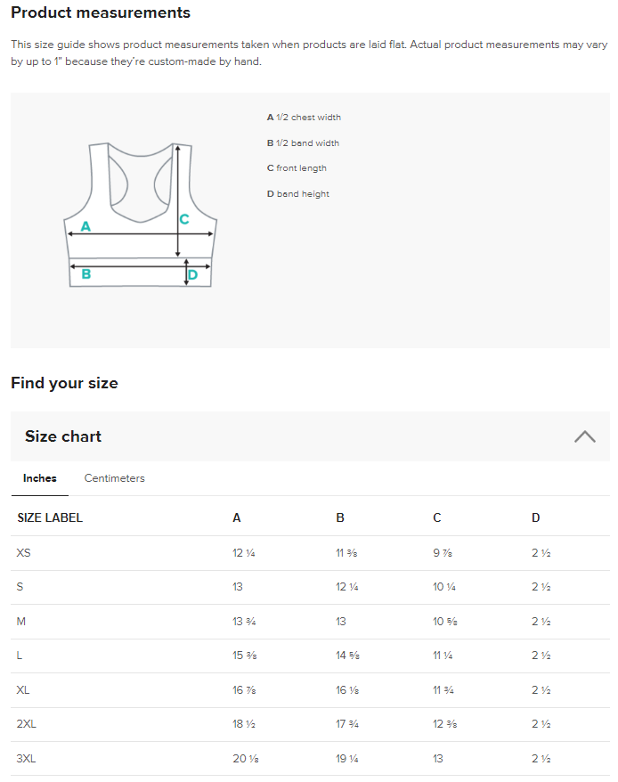The width and height of the screenshot is (618, 782).
Task: Select the Inches tab
Action: [40, 478]
